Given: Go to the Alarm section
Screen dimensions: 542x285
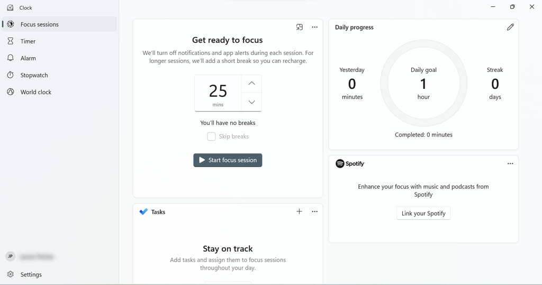Looking at the screenshot, I should pyautogui.click(x=28, y=58).
